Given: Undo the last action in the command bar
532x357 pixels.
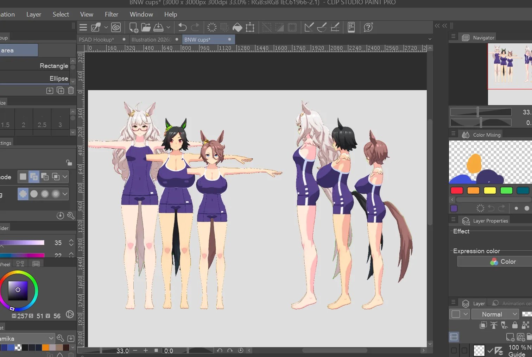Looking at the screenshot, I should tap(182, 27).
